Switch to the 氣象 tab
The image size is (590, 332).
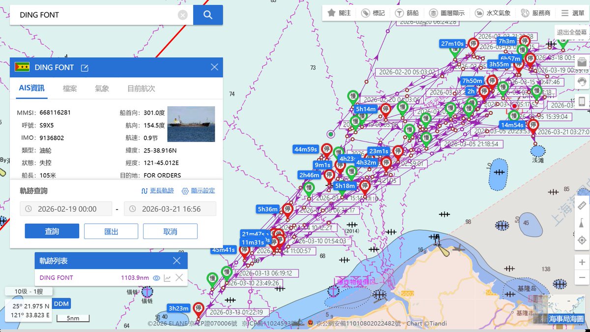point(102,89)
